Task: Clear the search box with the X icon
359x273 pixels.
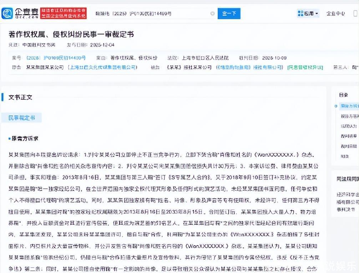Action: point(213,14)
